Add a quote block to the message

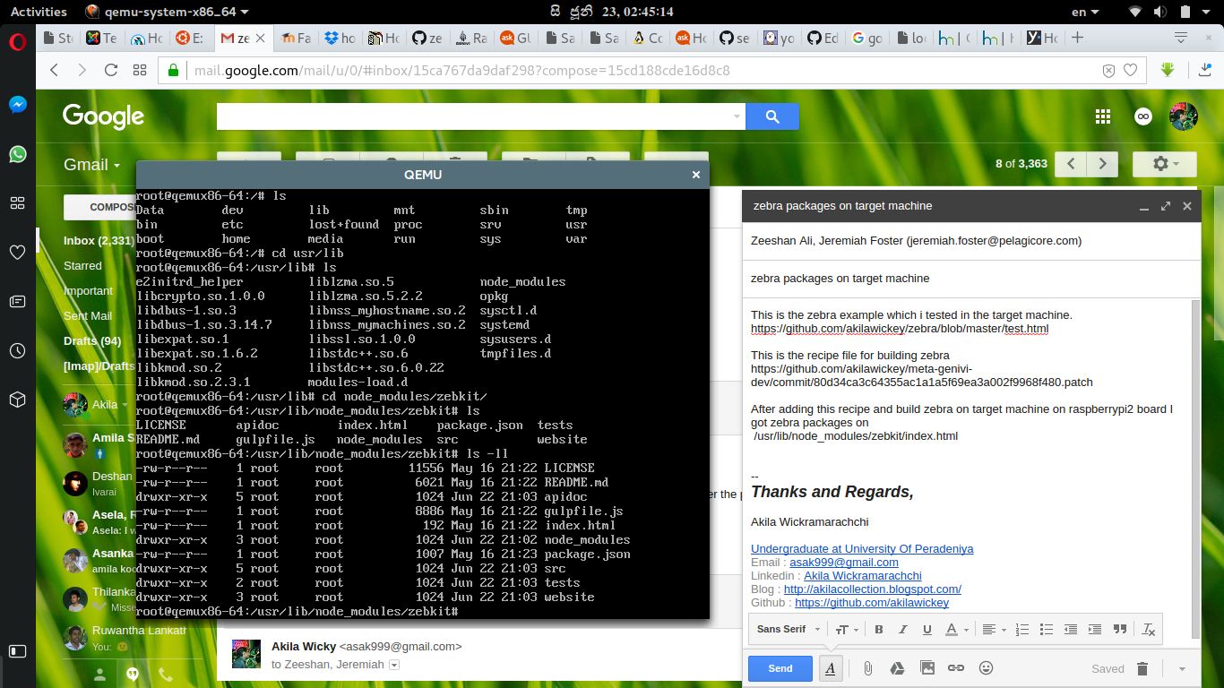tap(1119, 629)
